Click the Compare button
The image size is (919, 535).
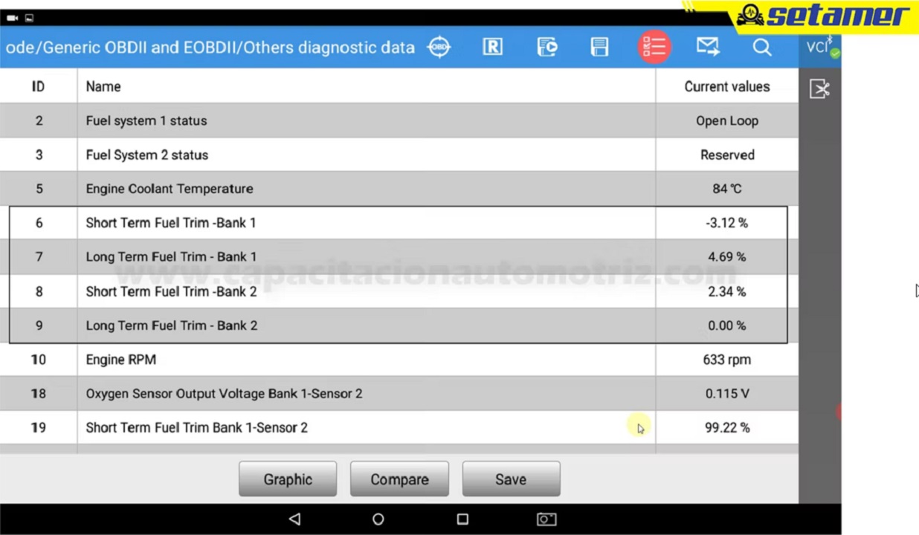pos(399,479)
